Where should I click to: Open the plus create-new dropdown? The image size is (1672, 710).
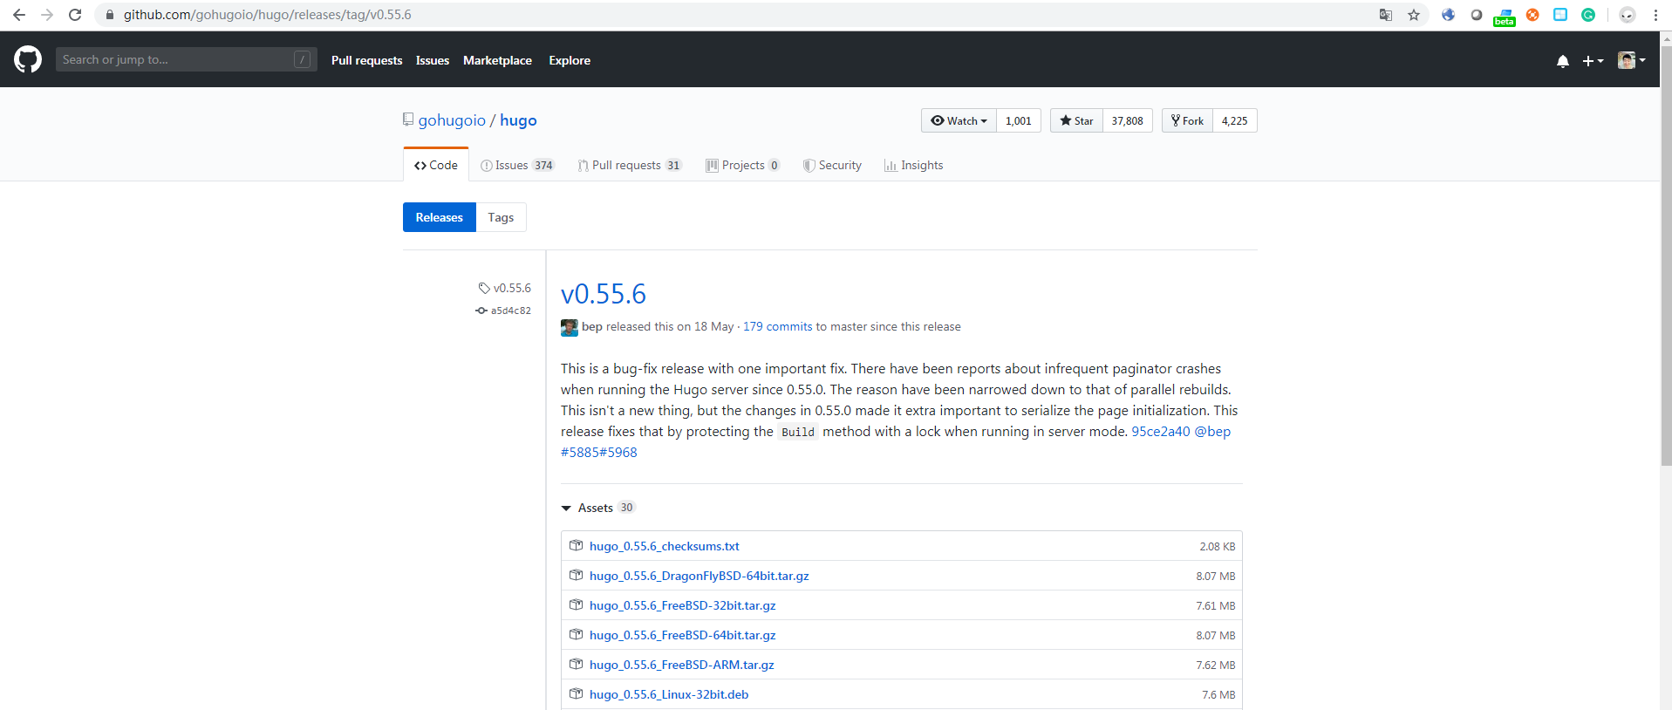pyautogui.click(x=1593, y=60)
